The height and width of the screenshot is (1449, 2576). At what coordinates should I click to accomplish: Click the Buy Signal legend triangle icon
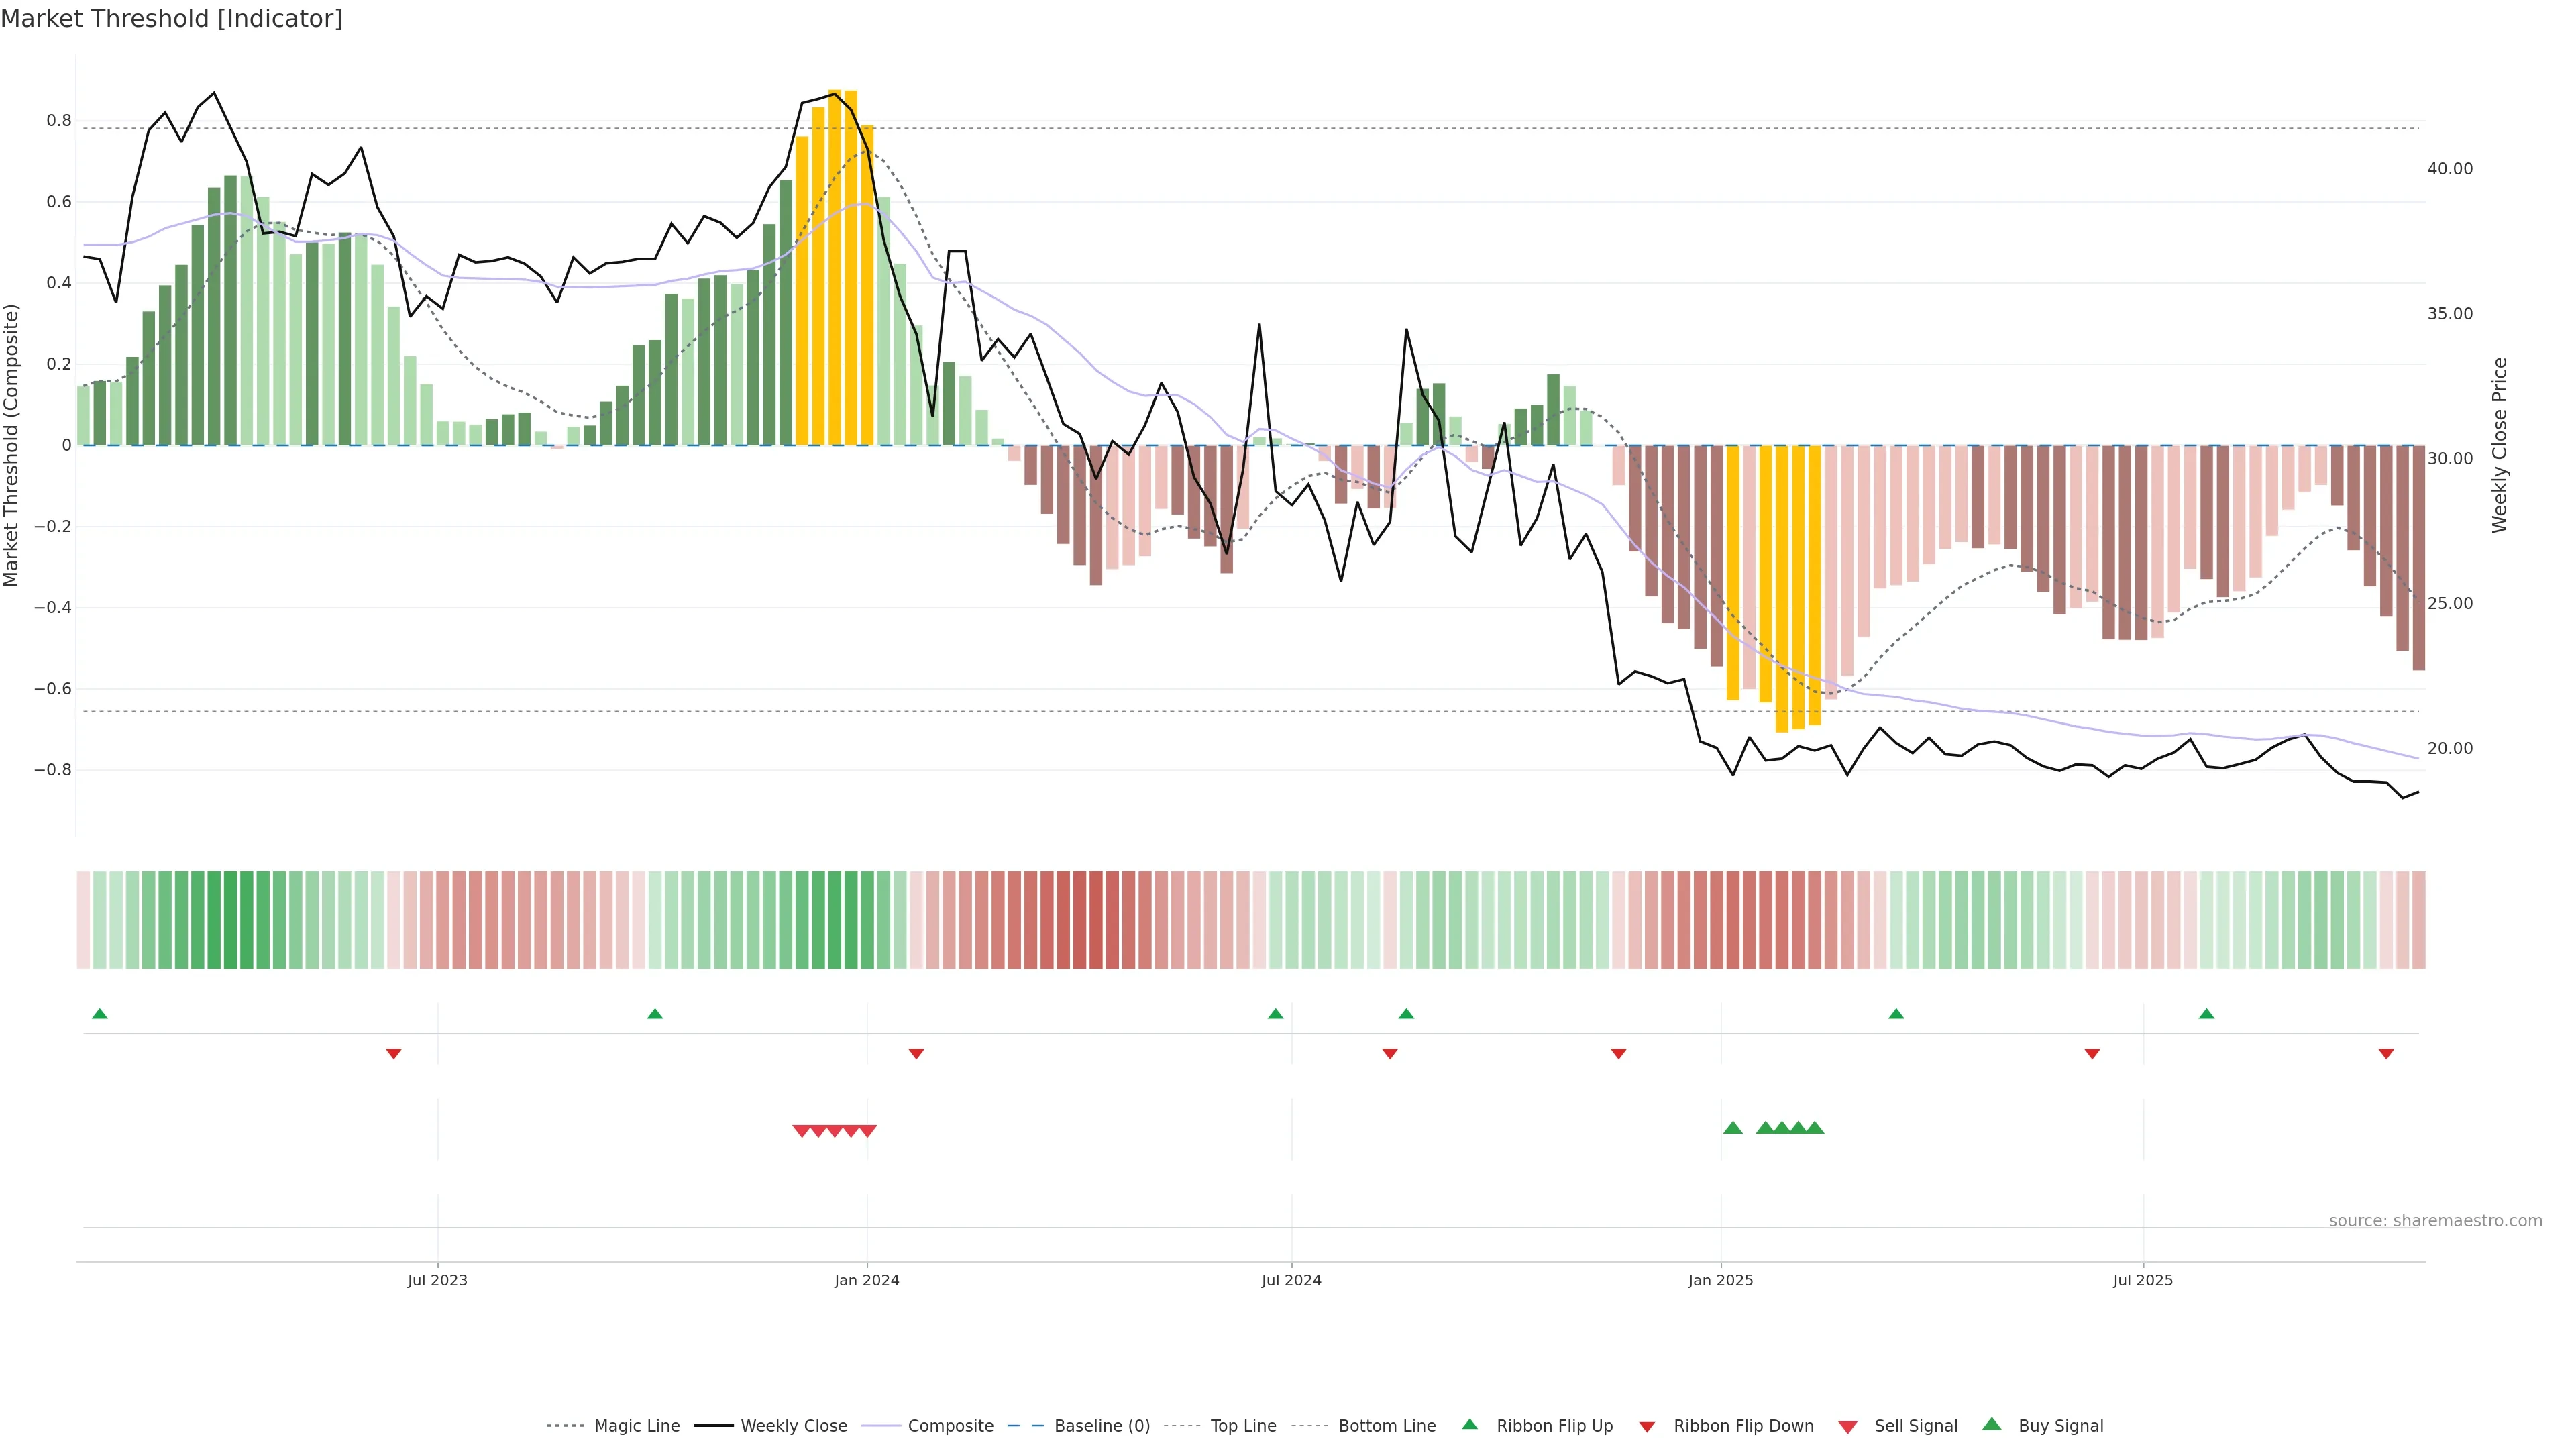(1992, 1424)
